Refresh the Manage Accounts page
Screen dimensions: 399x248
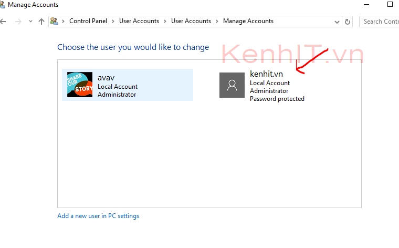pyautogui.click(x=347, y=22)
